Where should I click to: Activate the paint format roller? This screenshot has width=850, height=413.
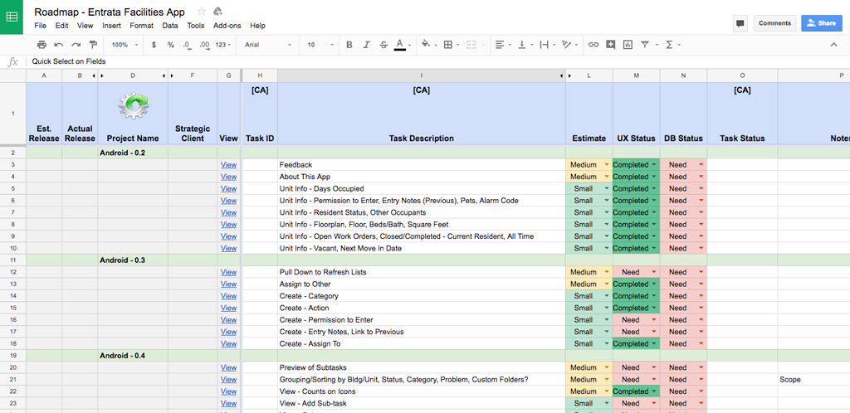[93, 45]
